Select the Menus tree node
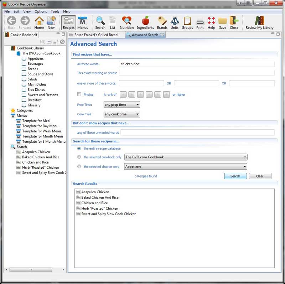Viewport: 285px width, 284px height. point(22,116)
